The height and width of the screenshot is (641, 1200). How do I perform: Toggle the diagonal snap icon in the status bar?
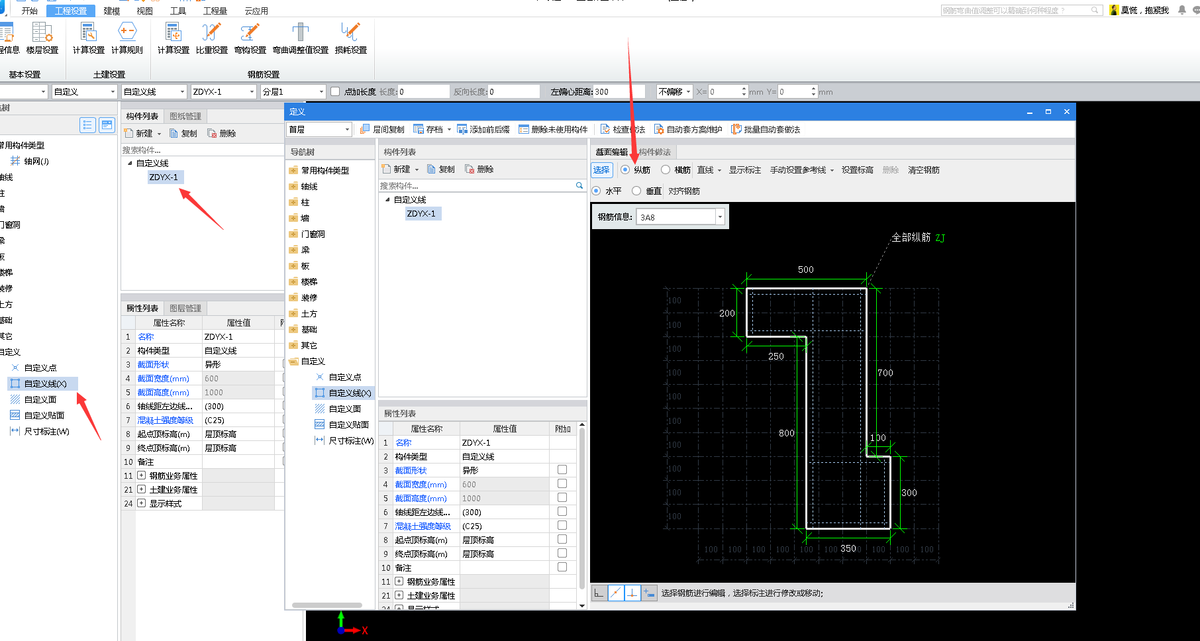[x=616, y=593]
